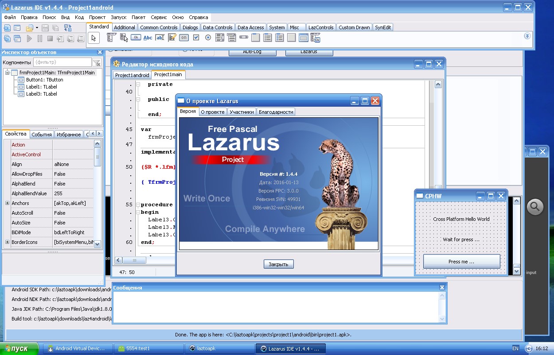Click the magnifier search button on emulator
This screenshot has width=554, height=355.
[535, 207]
